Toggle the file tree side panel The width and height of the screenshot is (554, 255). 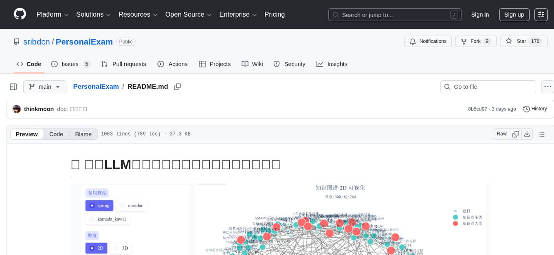click(x=13, y=86)
